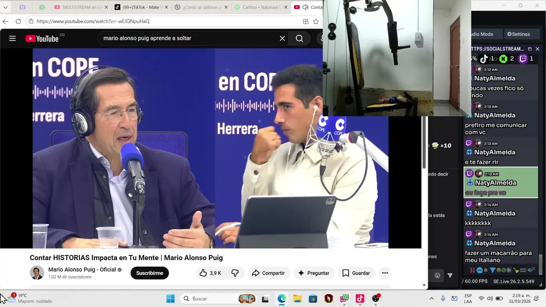Open the three-dot more actions menu

(x=385, y=273)
